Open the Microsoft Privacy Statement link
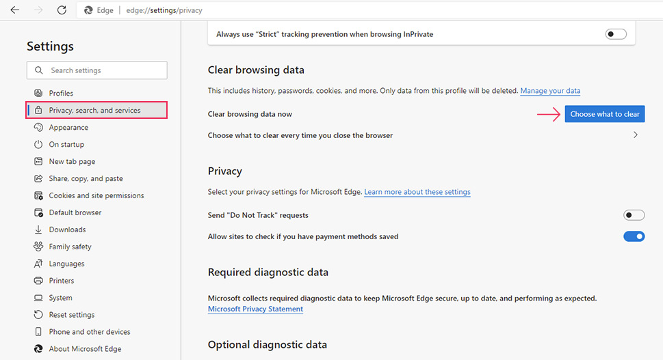This screenshot has height=360, width=663. coord(255,309)
